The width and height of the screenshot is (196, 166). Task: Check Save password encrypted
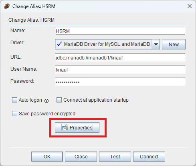click(14, 114)
